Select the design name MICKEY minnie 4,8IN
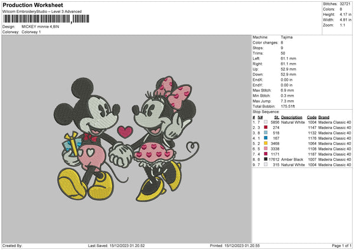Screen dimensions: 354x250 click(x=40, y=27)
